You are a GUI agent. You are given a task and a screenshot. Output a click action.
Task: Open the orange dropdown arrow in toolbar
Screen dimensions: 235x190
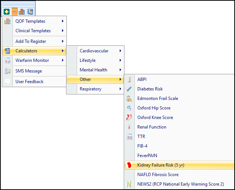pyautogui.click(x=14, y=12)
